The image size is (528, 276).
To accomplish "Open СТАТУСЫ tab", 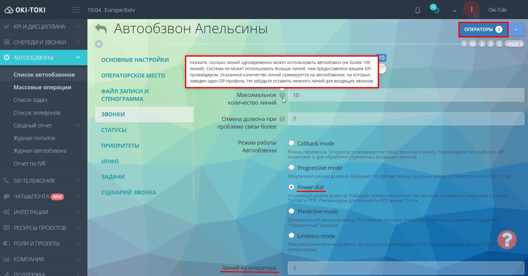I will [114, 130].
